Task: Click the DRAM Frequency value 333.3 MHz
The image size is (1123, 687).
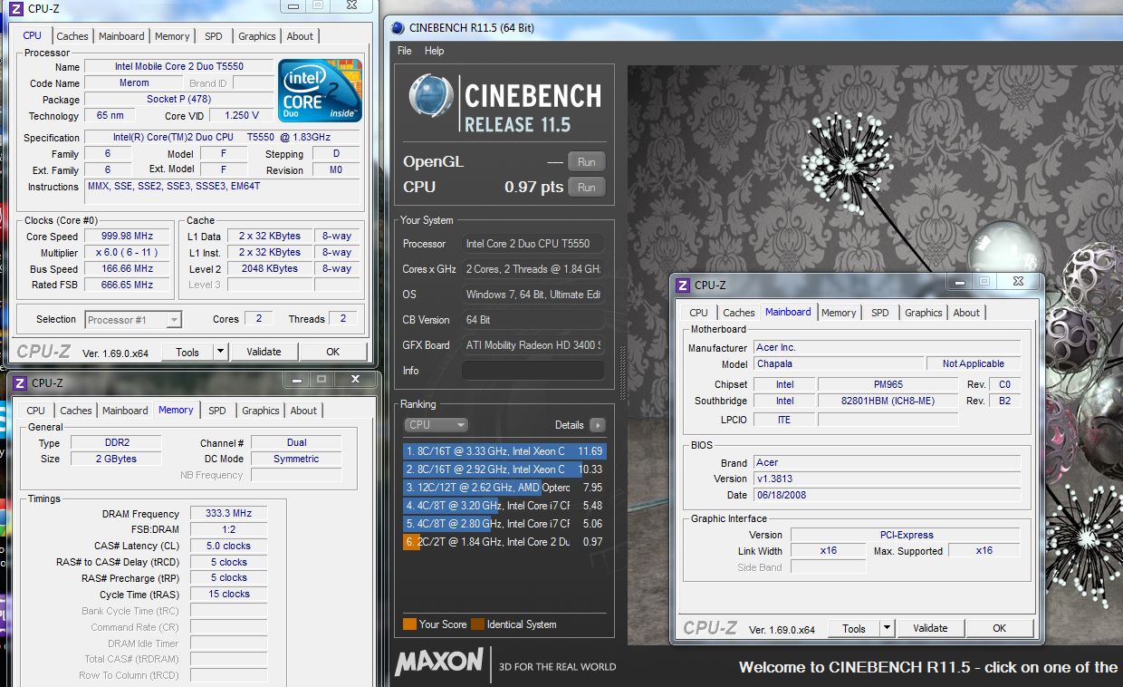Action: [229, 513]
